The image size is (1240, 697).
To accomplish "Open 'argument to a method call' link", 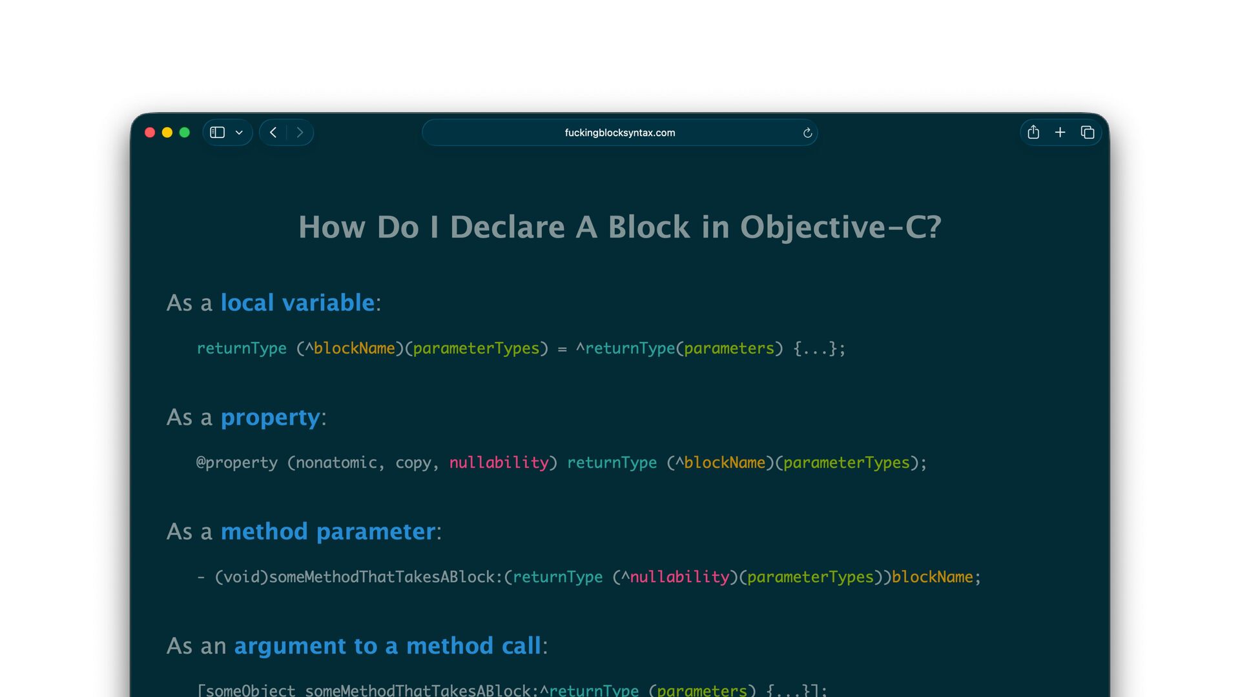I will point(387,646).
